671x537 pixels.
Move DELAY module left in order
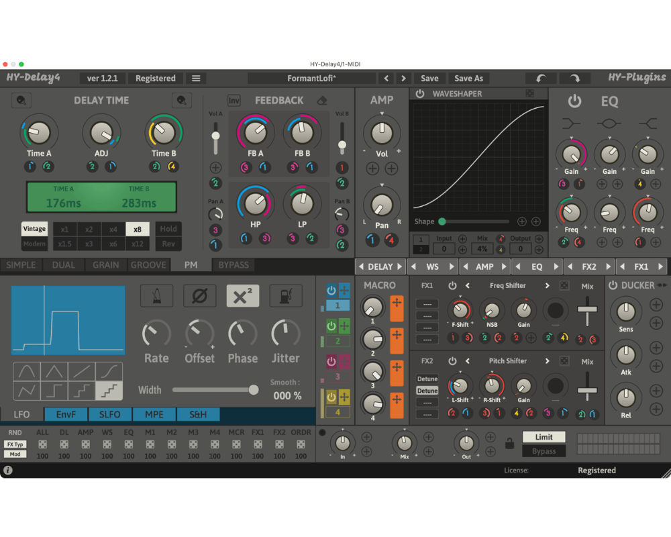pos(361,266)
